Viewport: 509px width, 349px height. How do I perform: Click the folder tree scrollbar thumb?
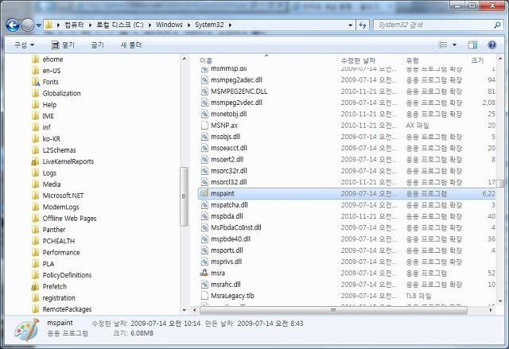click(184, 196)
